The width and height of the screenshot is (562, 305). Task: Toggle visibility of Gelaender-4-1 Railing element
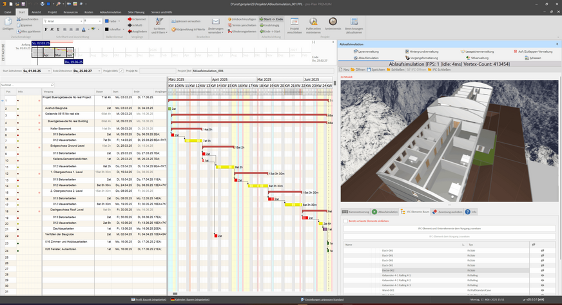click(x=542, y=275)
